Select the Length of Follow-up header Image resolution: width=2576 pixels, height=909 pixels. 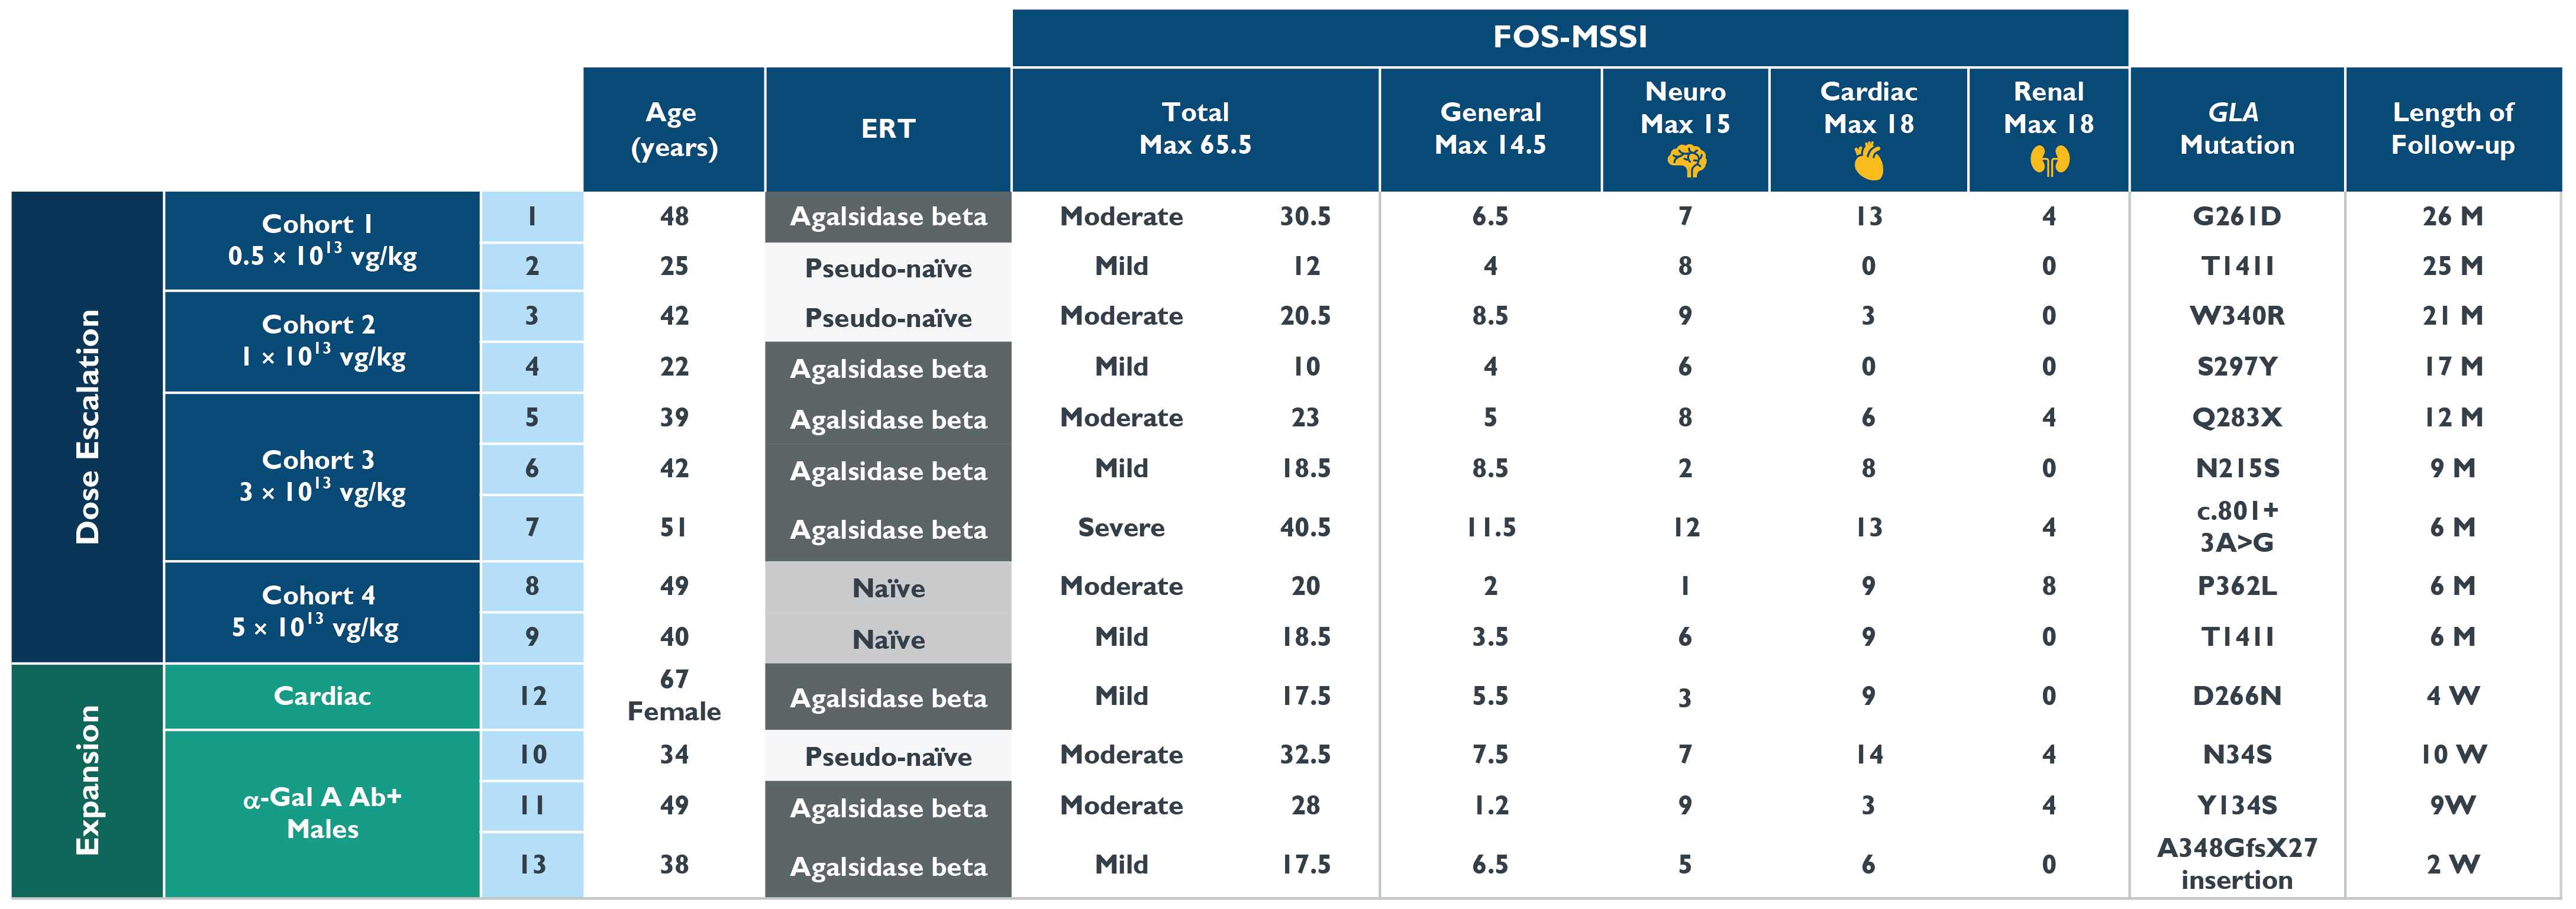point(2452,129)
